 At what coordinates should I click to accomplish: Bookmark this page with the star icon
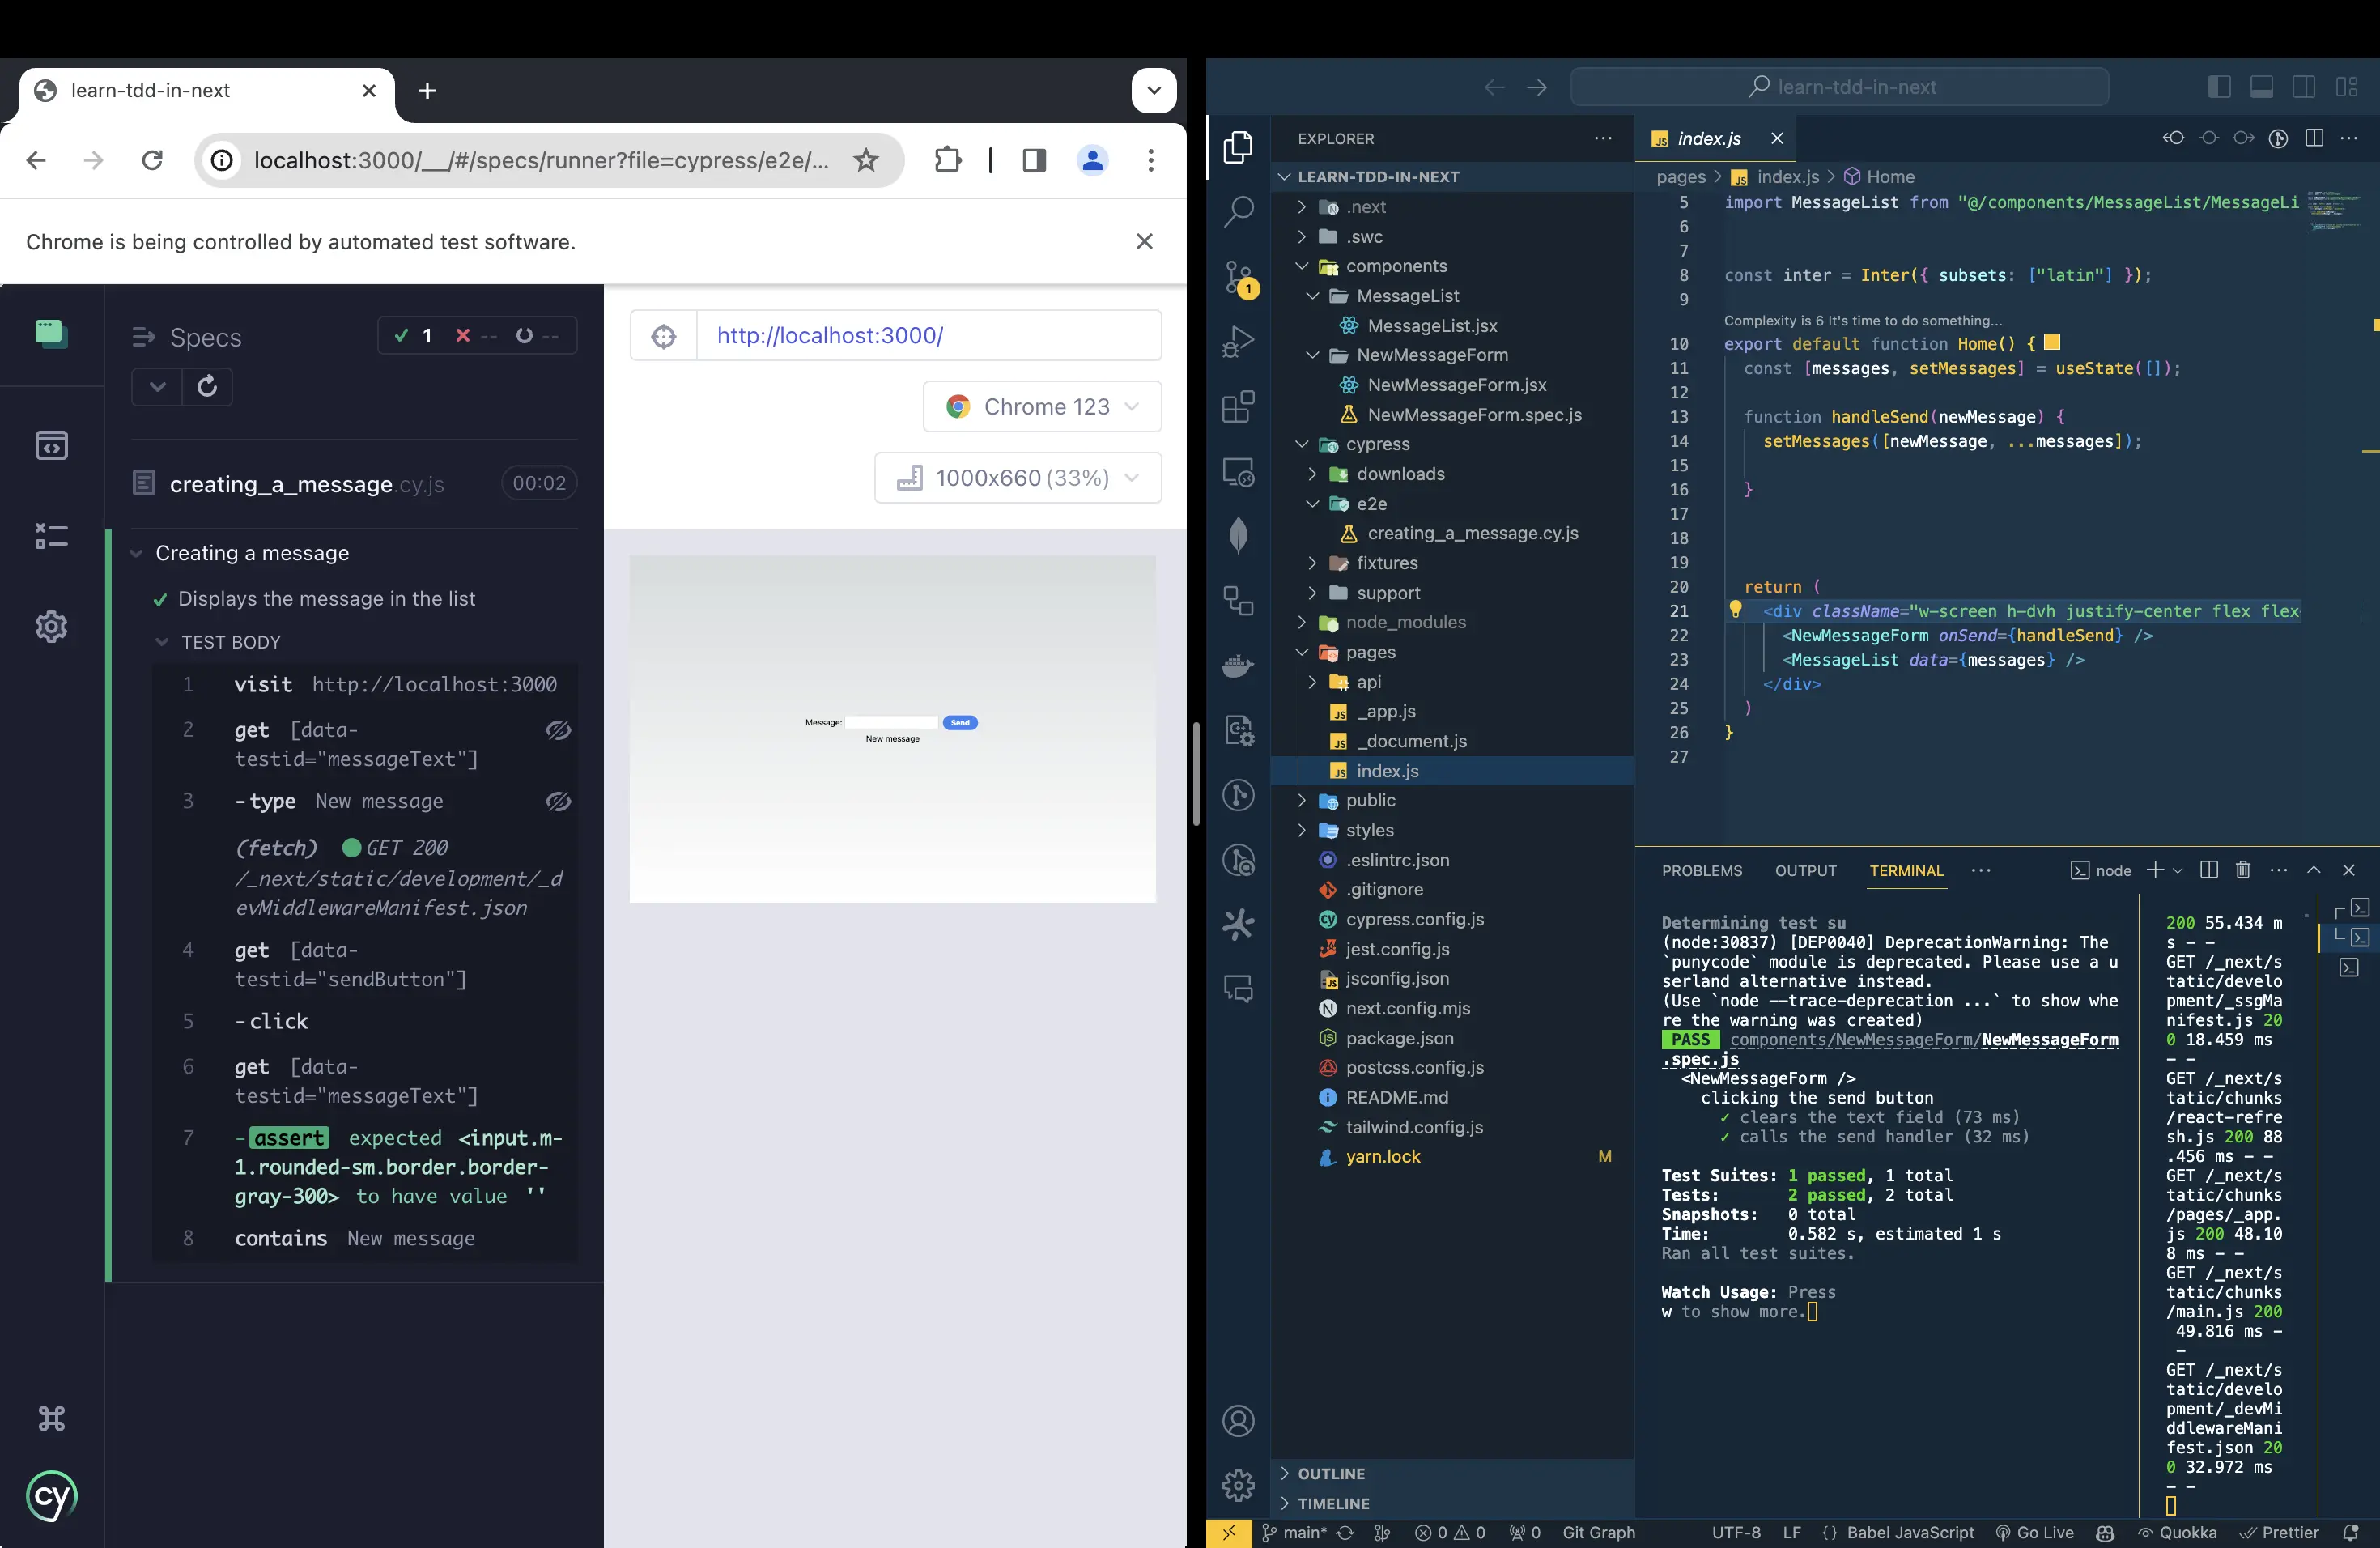click(x=866, y=160)
